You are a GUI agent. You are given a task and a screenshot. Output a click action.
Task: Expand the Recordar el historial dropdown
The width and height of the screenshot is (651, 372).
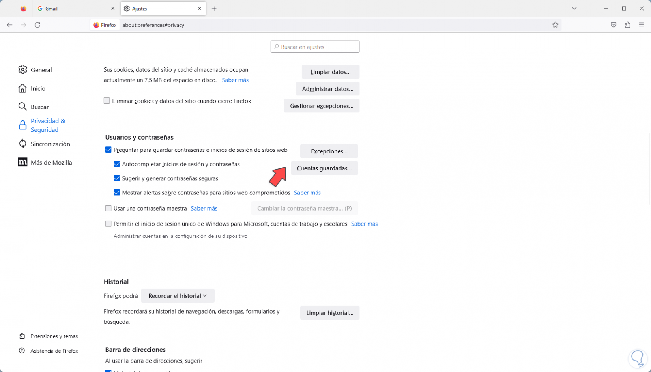pos(178,296)
